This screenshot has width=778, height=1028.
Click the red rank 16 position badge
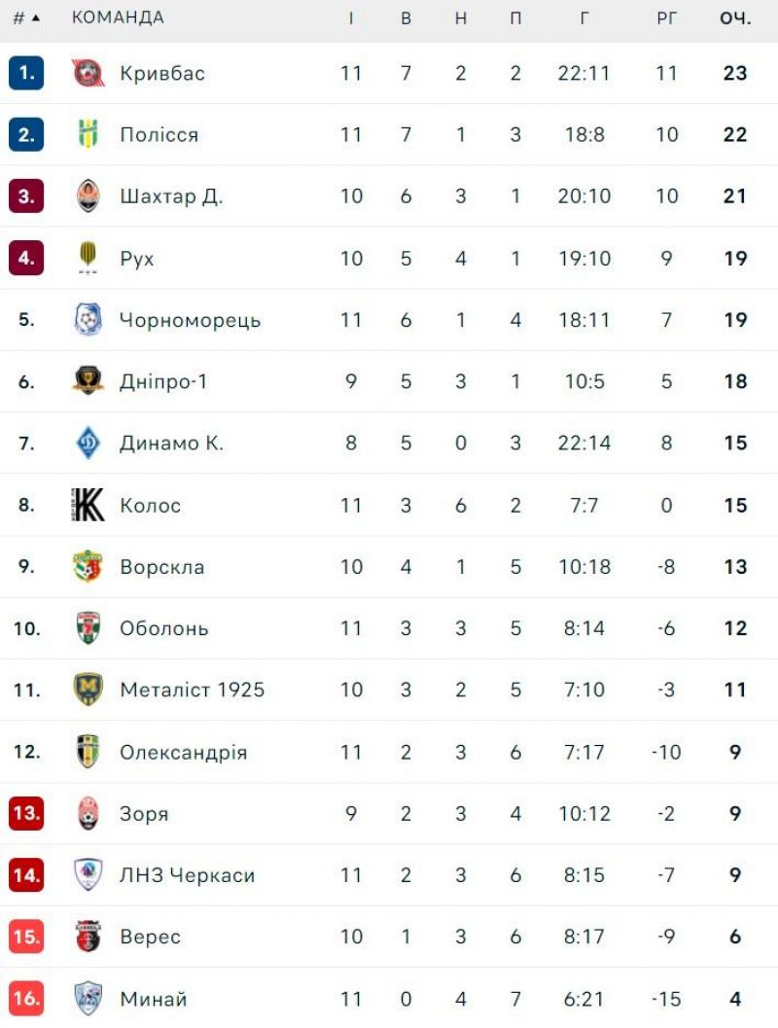pyautogui.click(x=26, y=998)
